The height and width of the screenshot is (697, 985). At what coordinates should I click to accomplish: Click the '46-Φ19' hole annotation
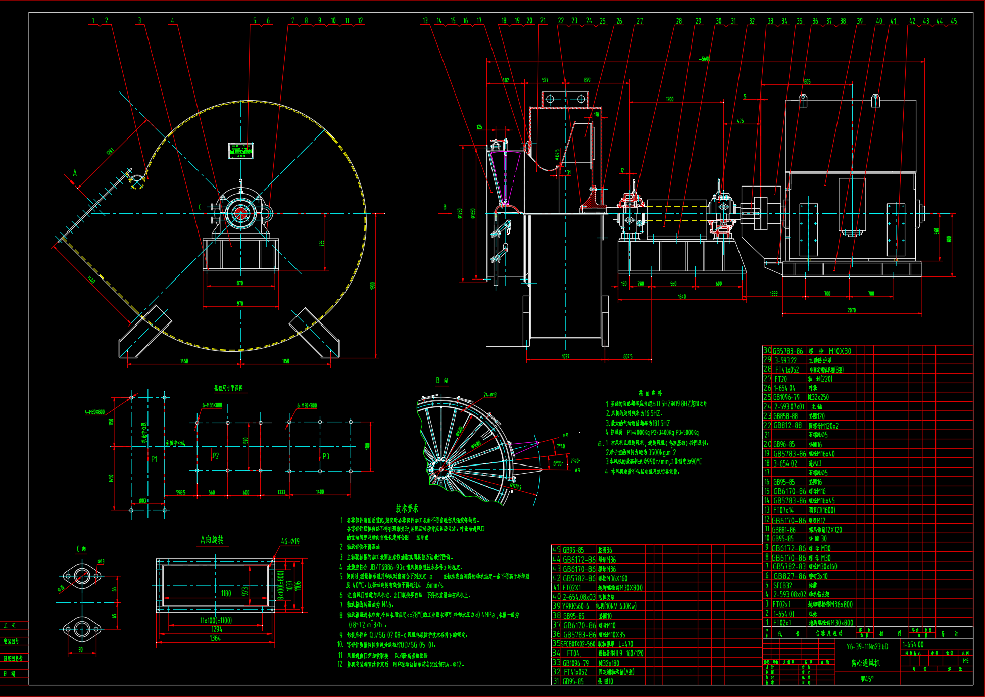point(290,541)
